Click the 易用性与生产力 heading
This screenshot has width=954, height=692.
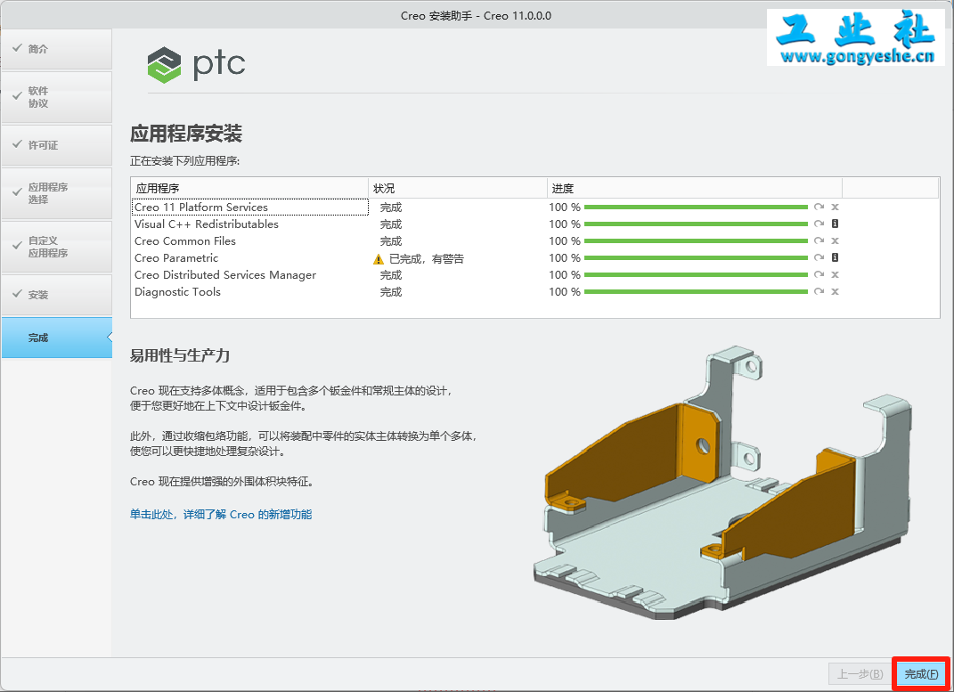(179, 355)
